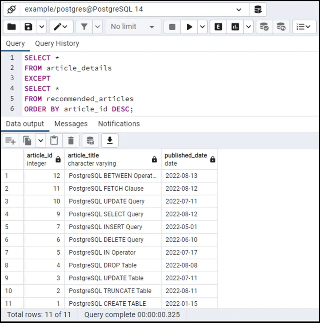
Task: Switch to the Messages tab
Action: click(x=71, y=124)
